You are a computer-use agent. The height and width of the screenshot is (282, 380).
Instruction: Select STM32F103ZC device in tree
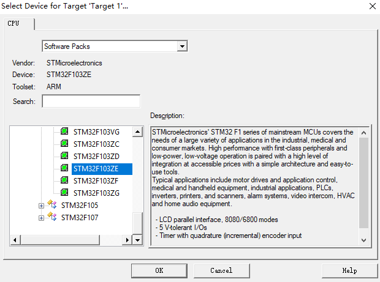(x=96, y=144)
